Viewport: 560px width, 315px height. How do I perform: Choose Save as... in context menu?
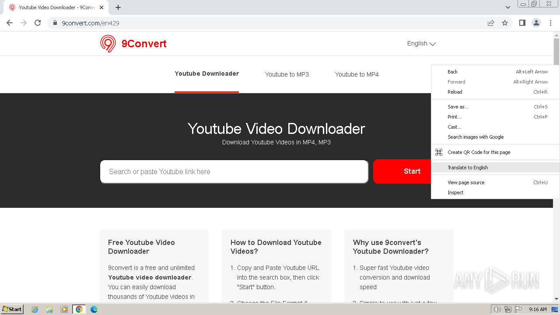click(x=495, y=107)
